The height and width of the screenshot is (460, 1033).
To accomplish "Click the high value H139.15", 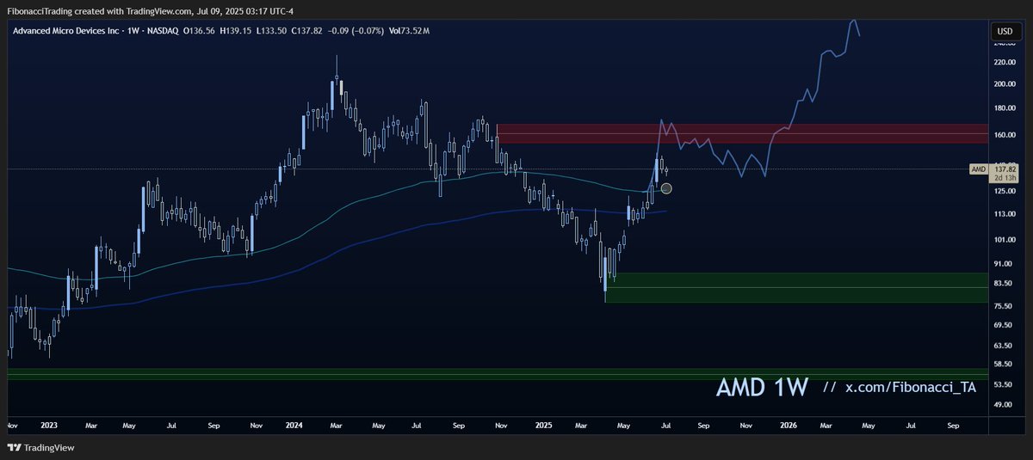I will tap(237, 31).
